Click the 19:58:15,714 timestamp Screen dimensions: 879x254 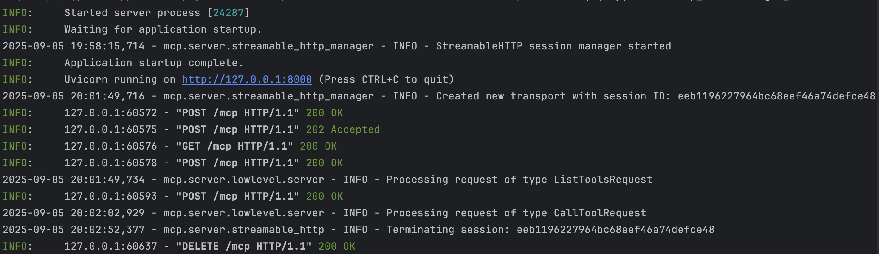tap(107, 46)
